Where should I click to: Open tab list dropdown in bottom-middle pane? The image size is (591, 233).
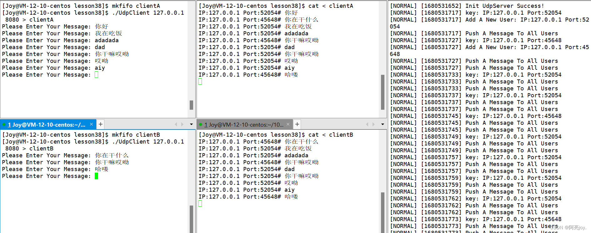tap(383, 124)
